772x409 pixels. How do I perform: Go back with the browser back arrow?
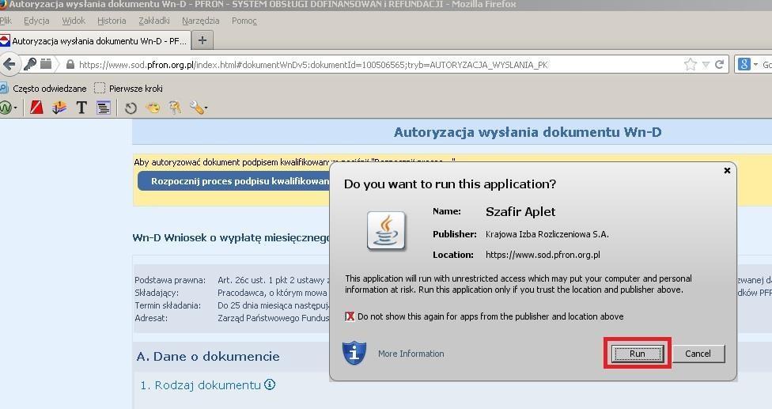coord(9,65)
